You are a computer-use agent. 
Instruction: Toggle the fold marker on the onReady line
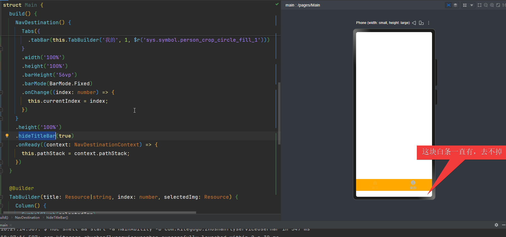[x=1, y=145]
